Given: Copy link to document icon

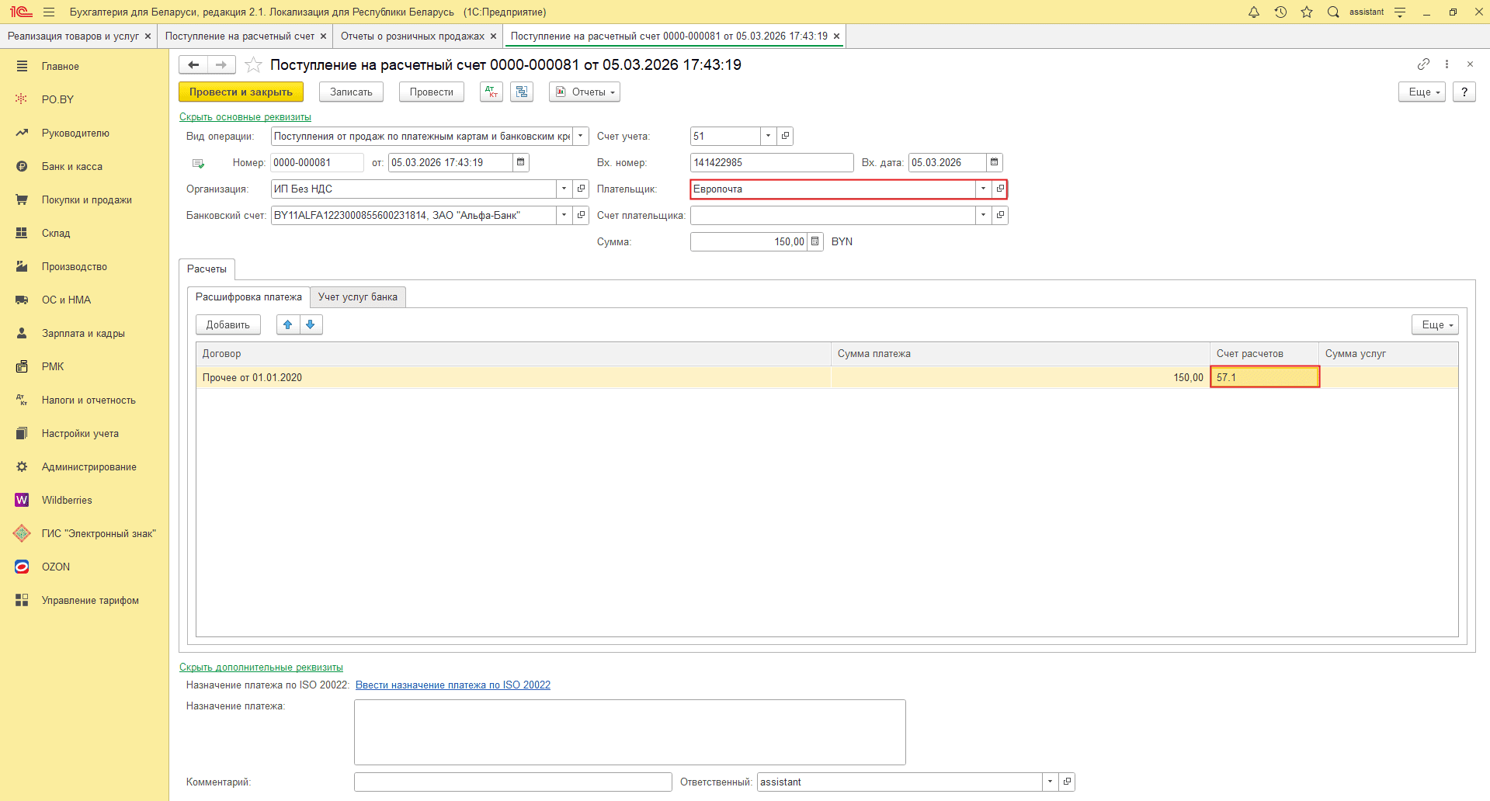Looking at the screenshot, I should [1423, 64].
